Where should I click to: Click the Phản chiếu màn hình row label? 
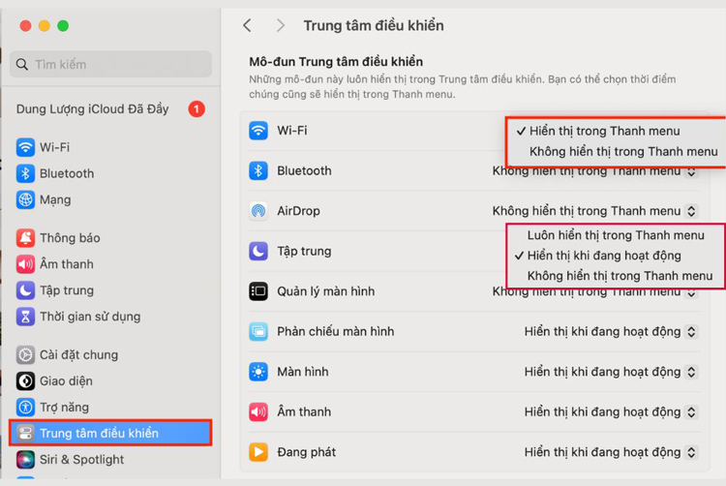tap(336, 331)
